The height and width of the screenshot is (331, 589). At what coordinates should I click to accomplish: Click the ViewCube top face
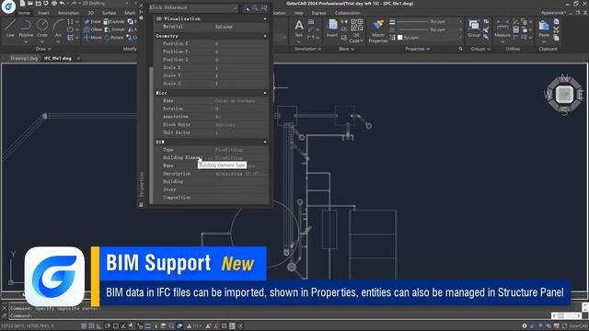tap(564, 94)
